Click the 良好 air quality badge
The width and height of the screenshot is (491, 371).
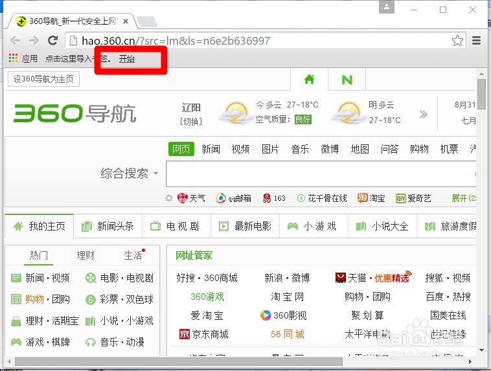click(303, 120)
